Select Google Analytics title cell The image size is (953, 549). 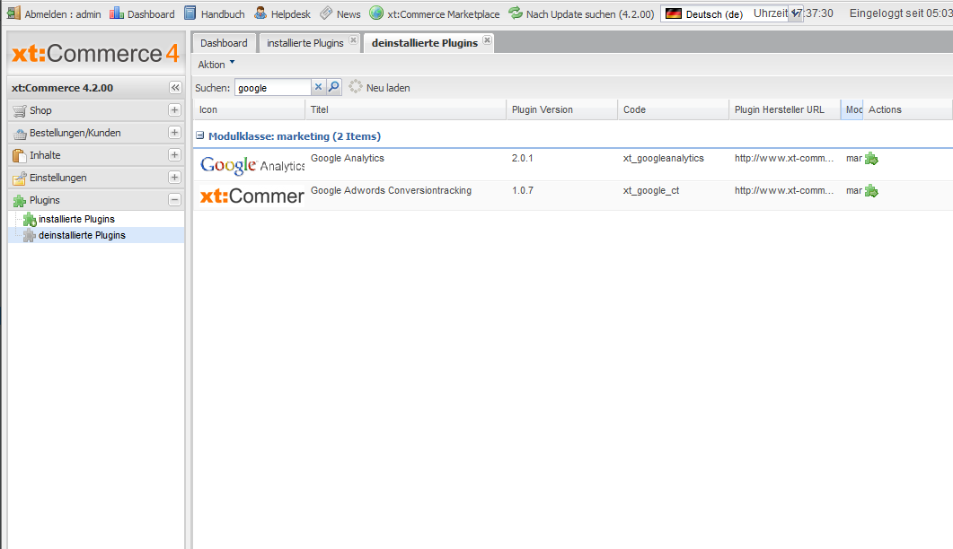(348, 158)
